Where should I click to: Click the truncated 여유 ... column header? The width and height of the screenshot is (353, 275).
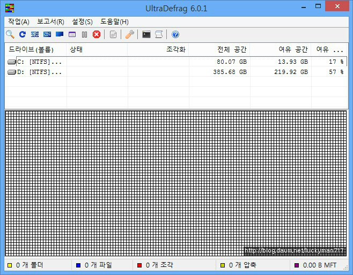[x=329, y=49]
